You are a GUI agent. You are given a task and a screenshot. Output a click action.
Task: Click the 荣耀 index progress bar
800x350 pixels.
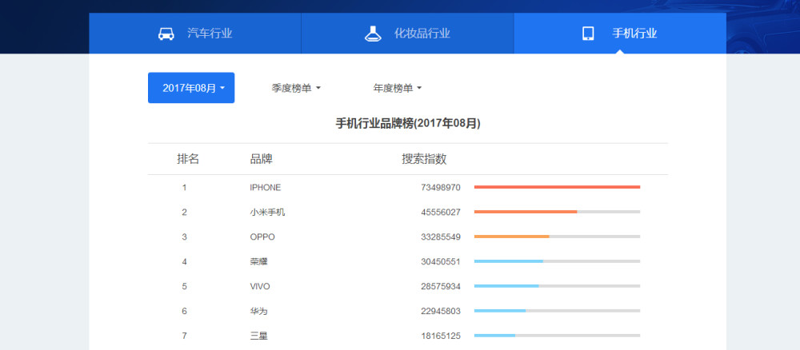coord(557,261)
